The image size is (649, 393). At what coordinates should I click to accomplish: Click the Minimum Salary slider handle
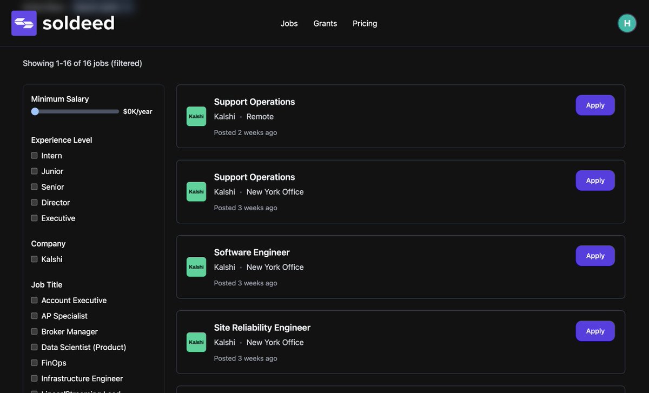35,111
